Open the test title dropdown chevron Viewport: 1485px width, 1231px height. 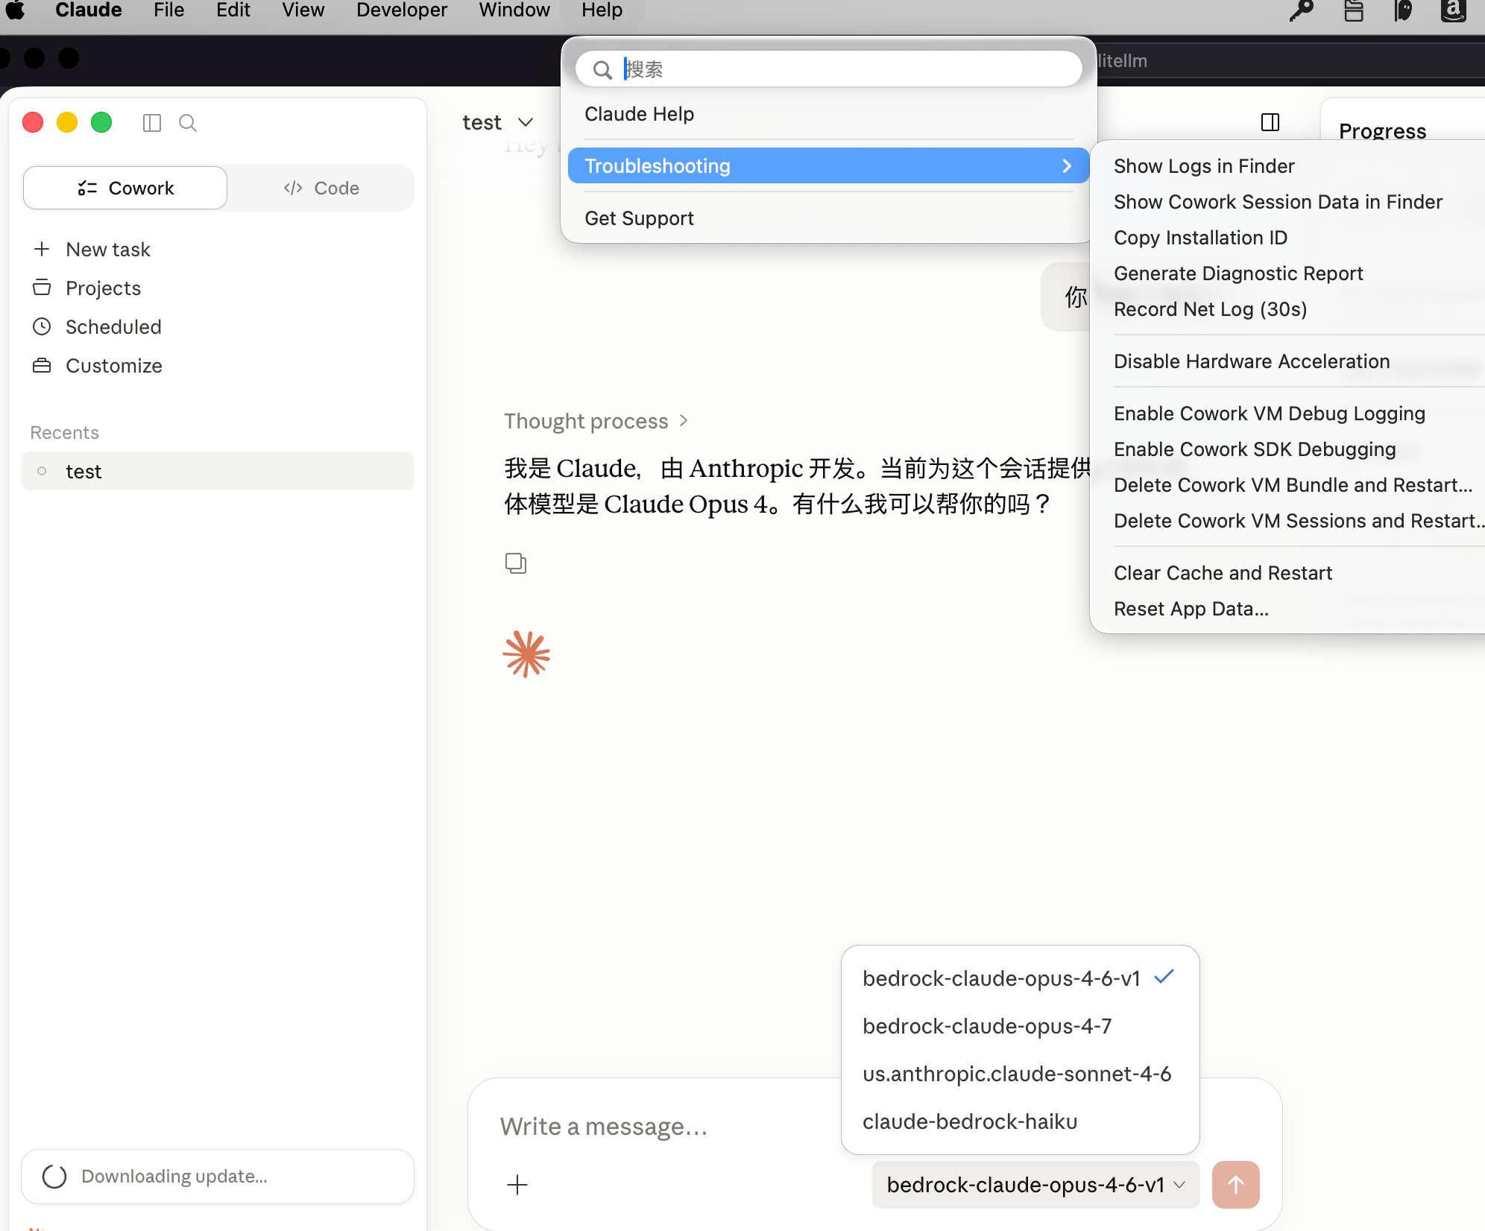pos(526,122)
